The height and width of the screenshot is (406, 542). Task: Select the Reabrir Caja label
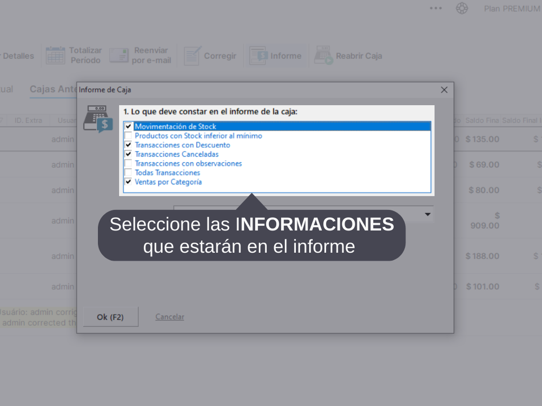tap(359, 56)
